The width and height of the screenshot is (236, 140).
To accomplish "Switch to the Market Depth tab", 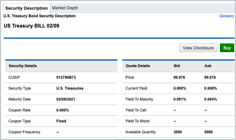I will [x=65, y=8].
